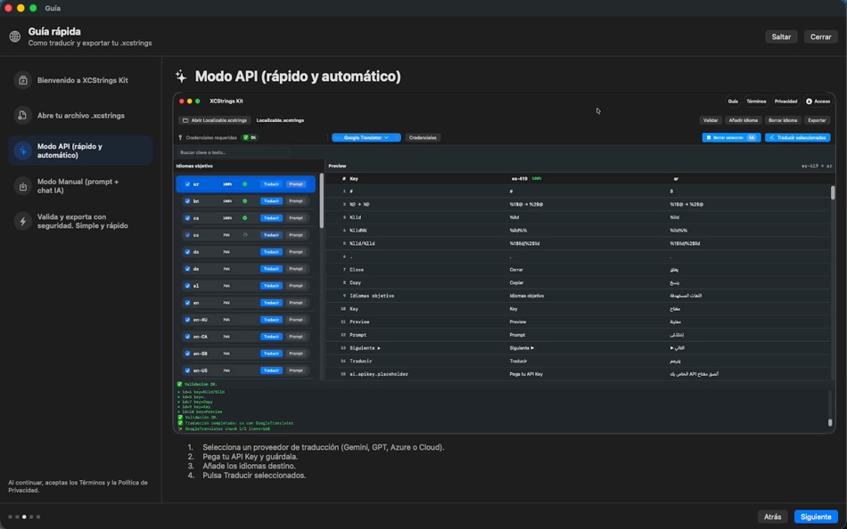Click the Localizable.xcstrings file tab in preview
Viewport: 847px width, 529px height.
click(280, 120)
